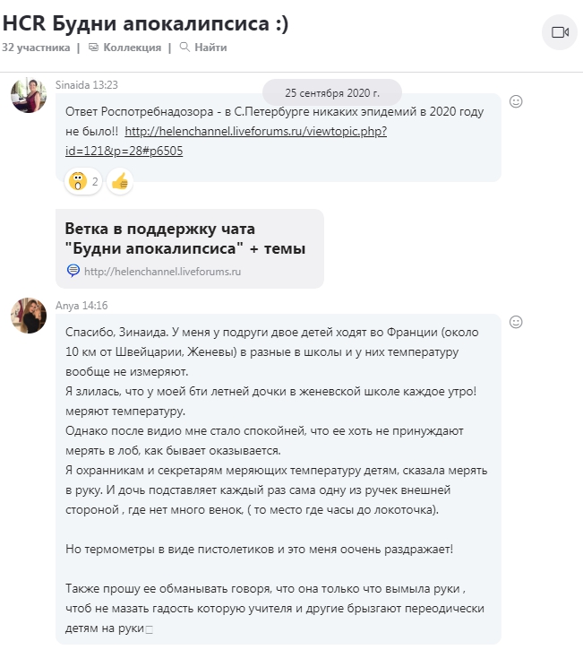Click the Sinaida 13:23 sender name
The height and width of the screenshot is (650, 583).
coord(87,85)
